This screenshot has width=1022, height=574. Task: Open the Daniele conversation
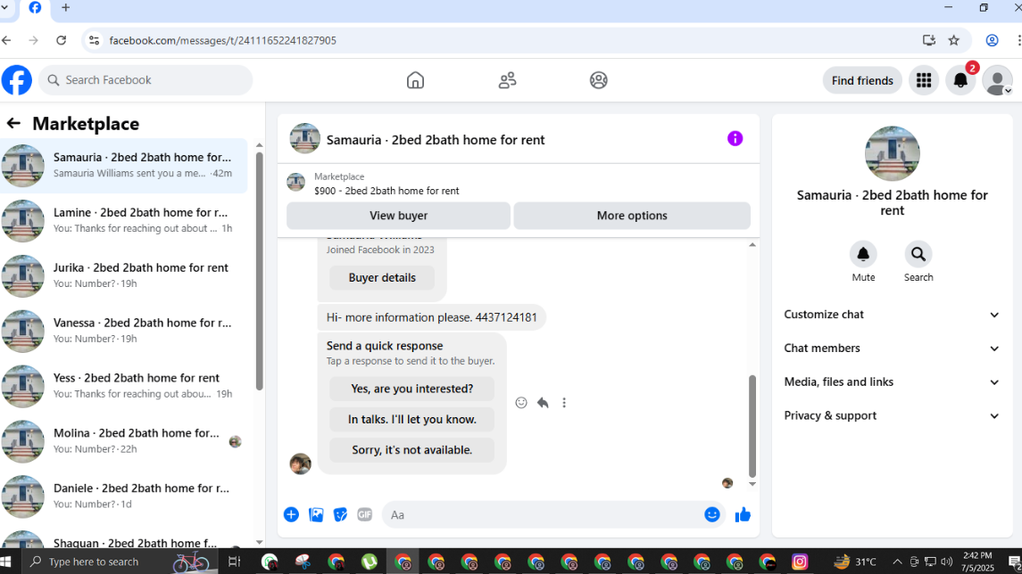tap(124, 496)
